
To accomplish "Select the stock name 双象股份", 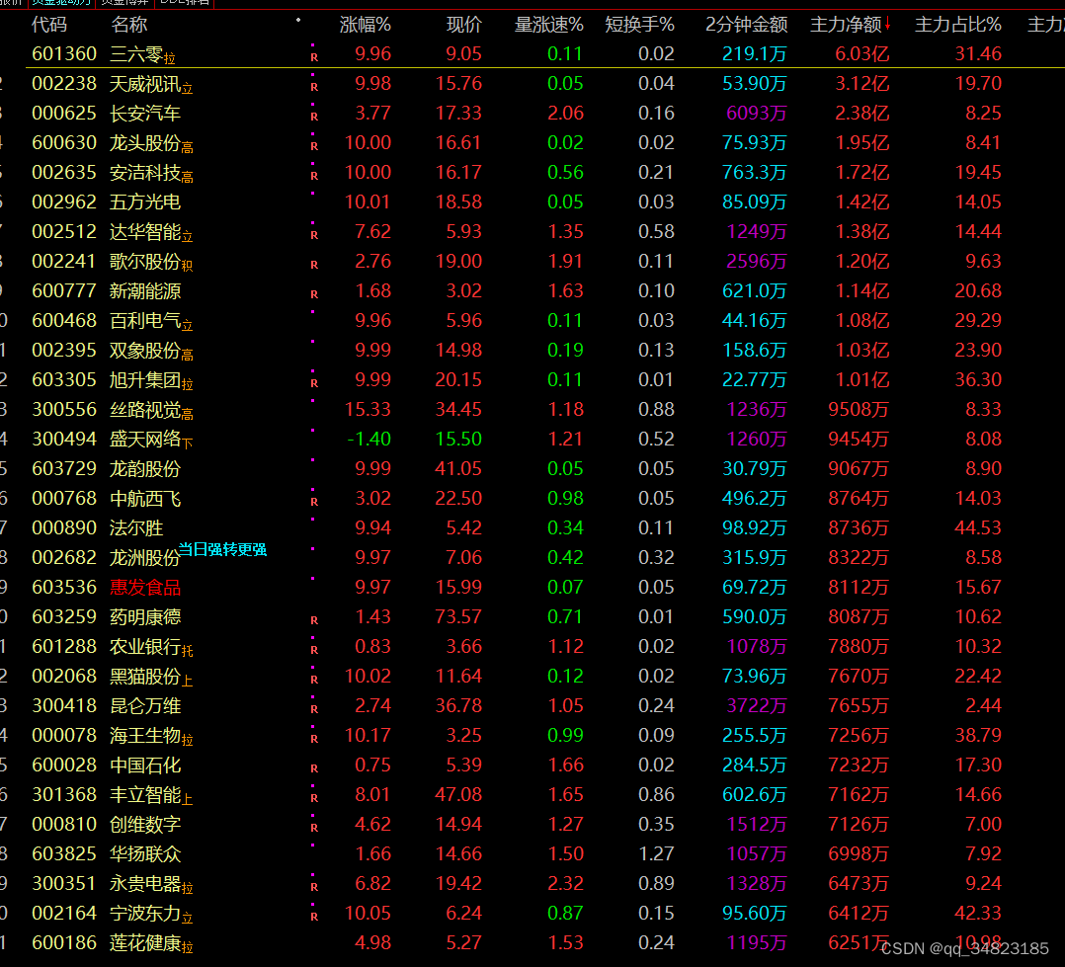I will point(145,351).
